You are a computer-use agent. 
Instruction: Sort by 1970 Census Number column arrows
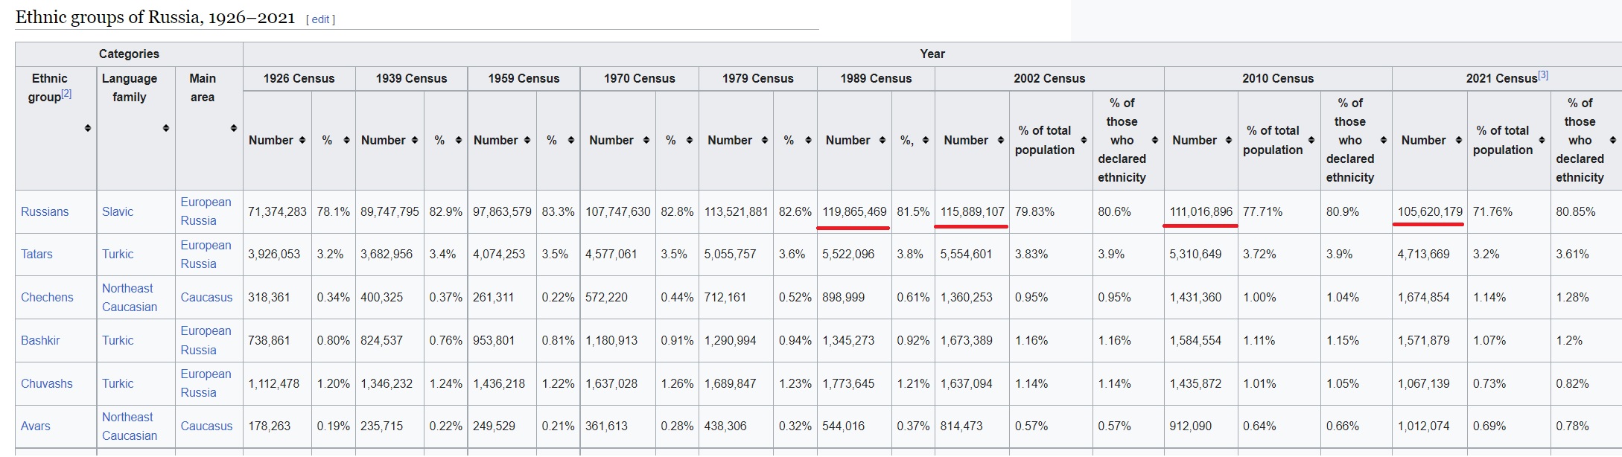click(x=646, y=141)
